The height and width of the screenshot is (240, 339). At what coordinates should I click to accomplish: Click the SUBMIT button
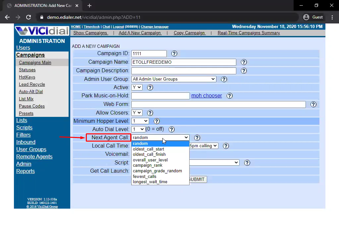click(x=198, y=179)
